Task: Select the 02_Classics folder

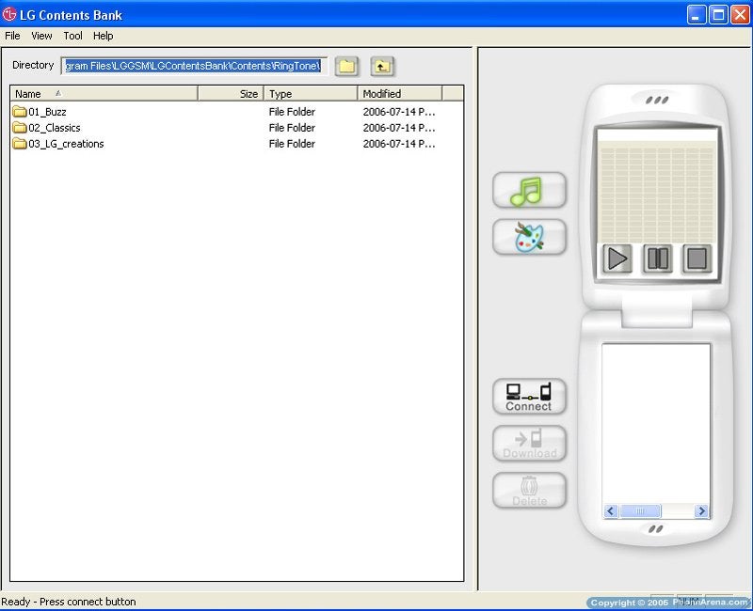Action: (x=54, y=128)
